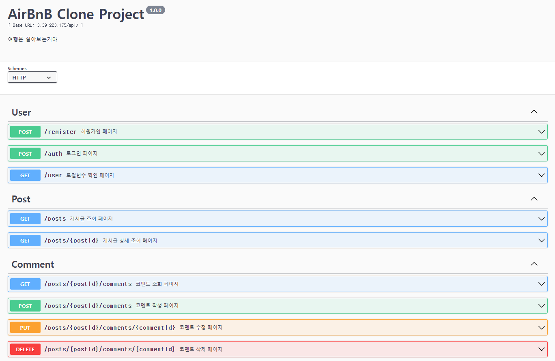555x361 pixels.
Task: Expand the GET comments row arrow
Action: 541,284
